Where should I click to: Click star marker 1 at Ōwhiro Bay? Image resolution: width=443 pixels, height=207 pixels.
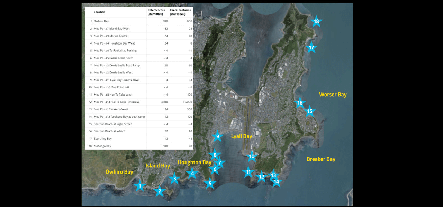click(140, 186)
